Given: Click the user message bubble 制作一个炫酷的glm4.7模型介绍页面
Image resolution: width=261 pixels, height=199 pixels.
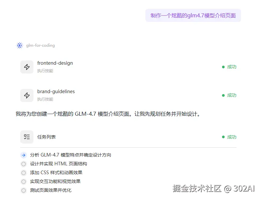Looking at the screenshot, I should click(193, 15).
